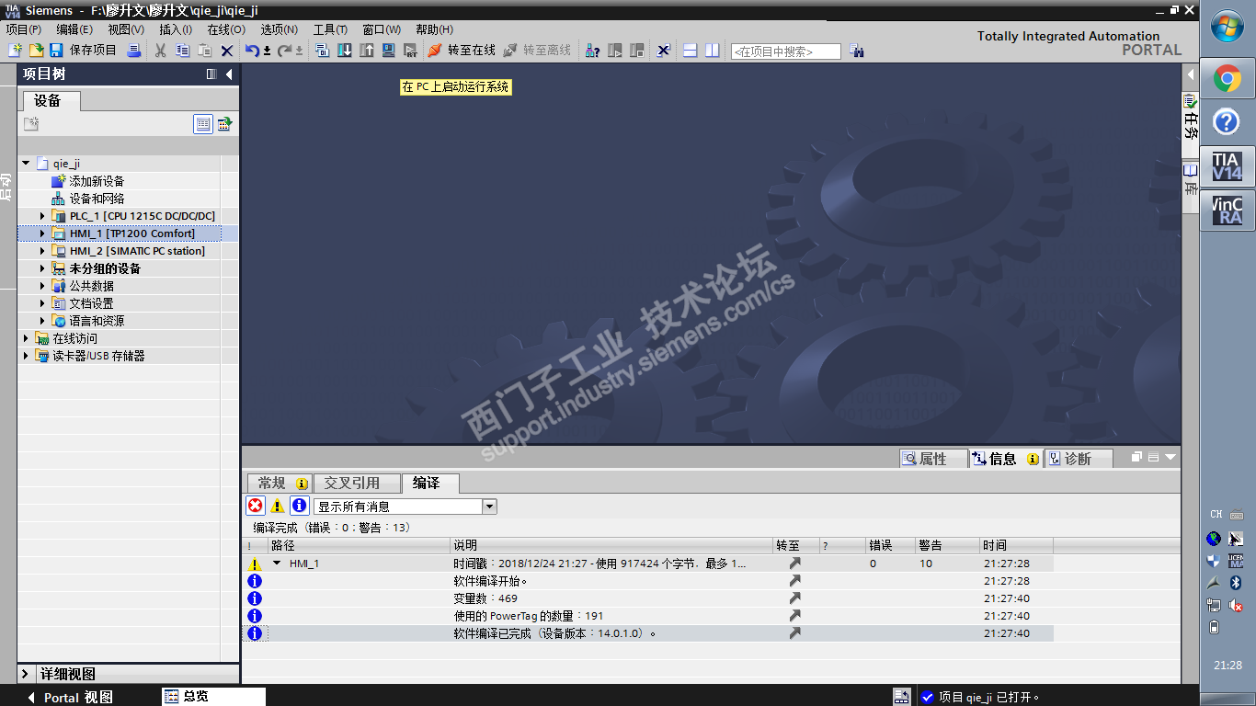This screenshot has width=1256, height=706.
Task: Split editor space horizontally
Action: [x=691, y=51]
